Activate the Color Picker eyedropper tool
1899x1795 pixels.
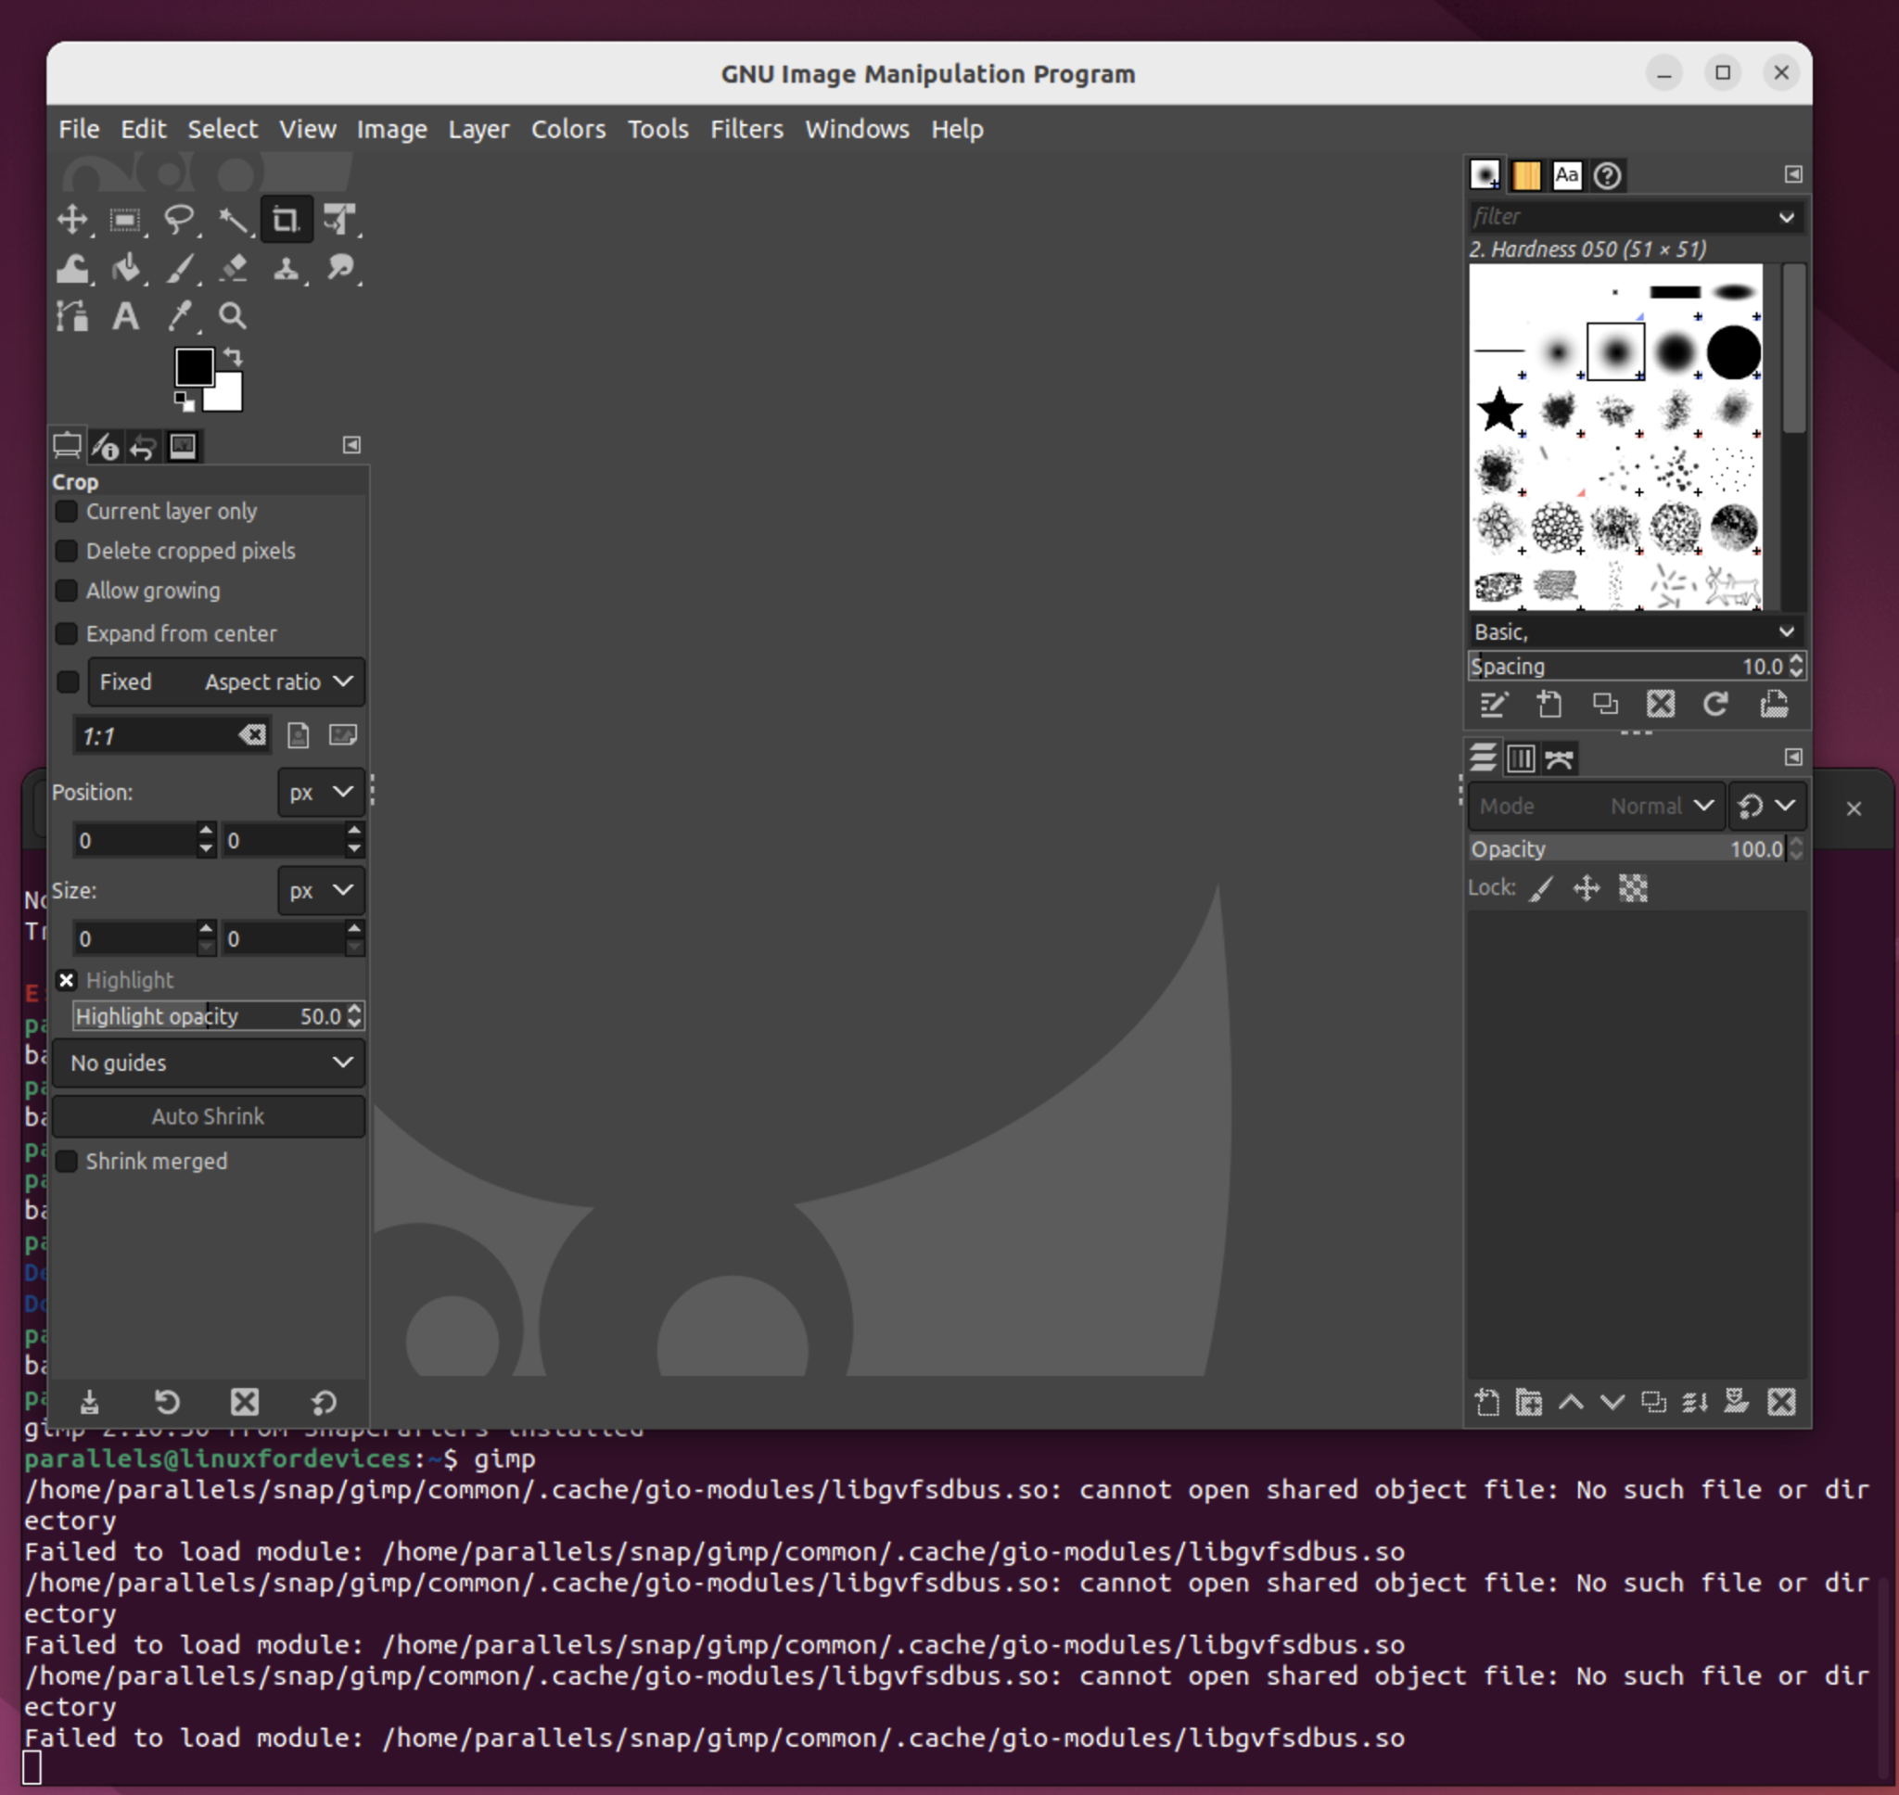coord(181,316)
